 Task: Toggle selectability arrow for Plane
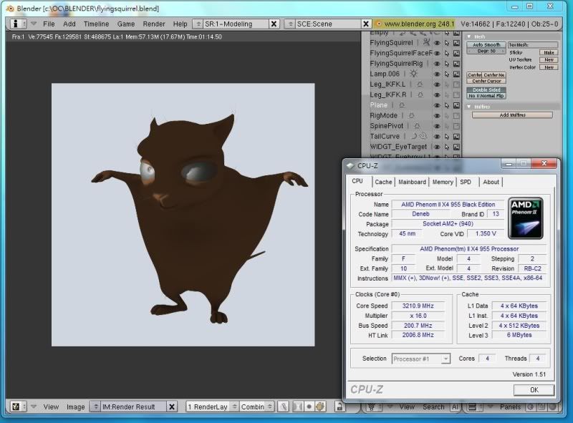(446, 105)
